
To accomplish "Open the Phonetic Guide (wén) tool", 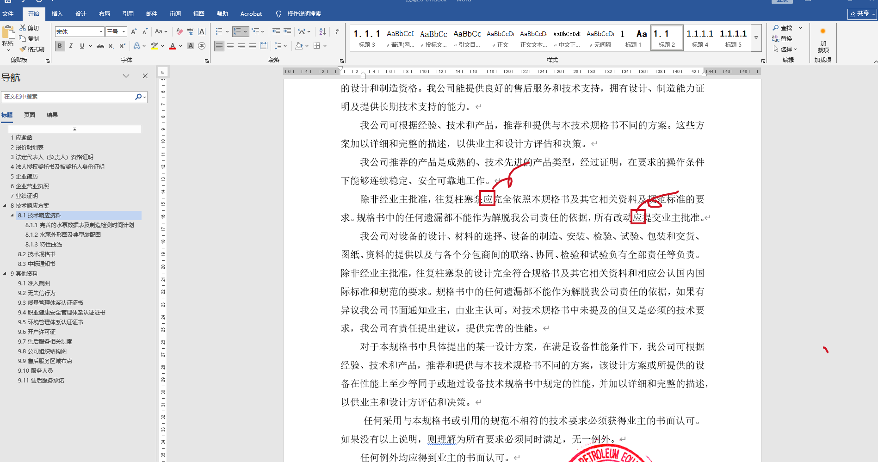I will pos(191,31).
